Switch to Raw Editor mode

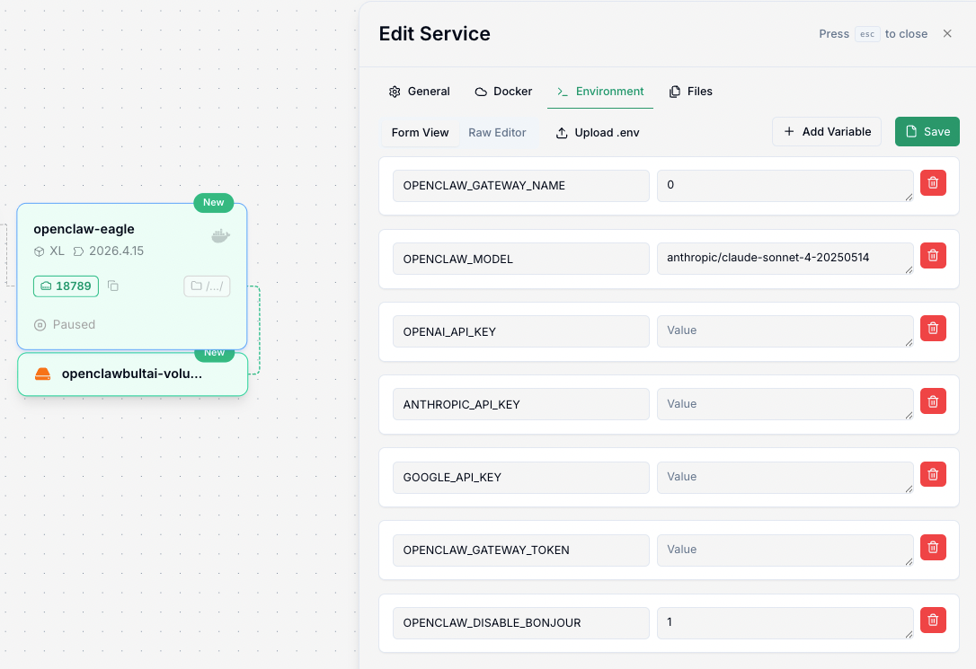(x=497, y=133)
